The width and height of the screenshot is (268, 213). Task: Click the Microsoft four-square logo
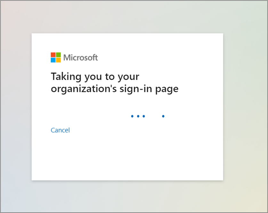click(x=56, y=58)
